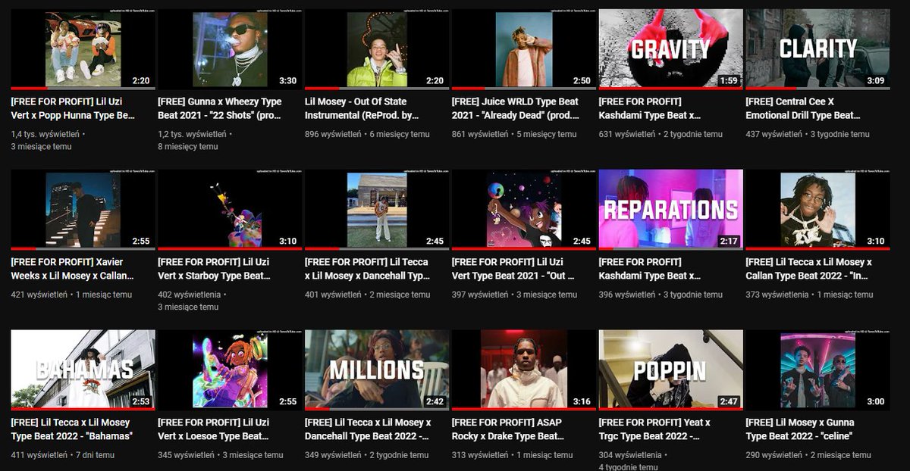Open title Lil Uzi Vert x Starboy Type Beat
Viewport: 910px width, 471px height.
(x=215, y=269)
